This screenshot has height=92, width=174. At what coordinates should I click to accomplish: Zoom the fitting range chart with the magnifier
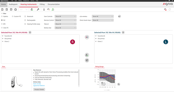tap(119, 84)
